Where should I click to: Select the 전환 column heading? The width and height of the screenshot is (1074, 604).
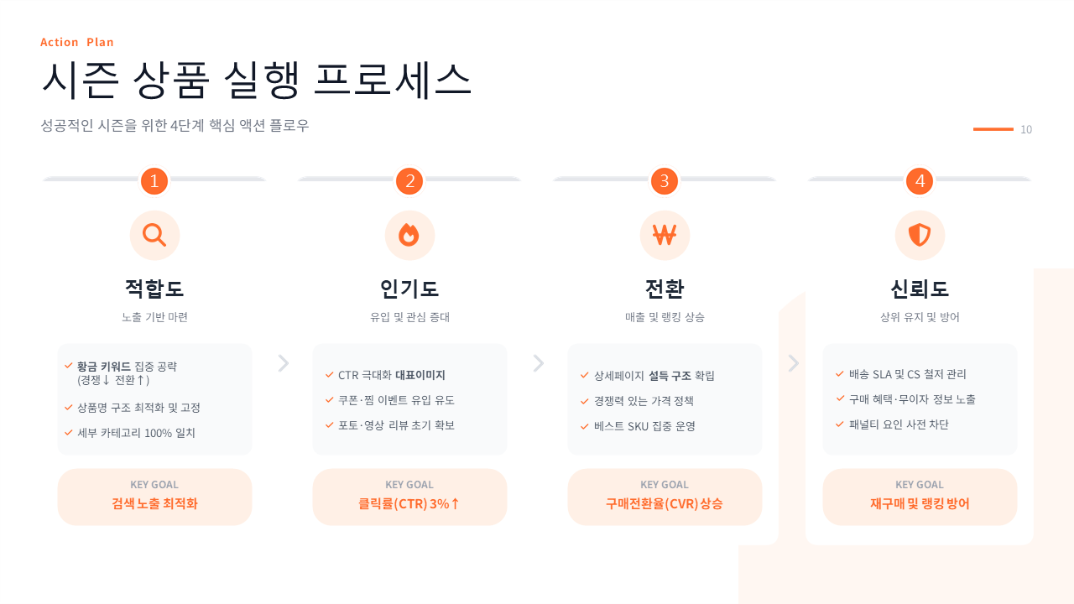click(x=665, y=289)
